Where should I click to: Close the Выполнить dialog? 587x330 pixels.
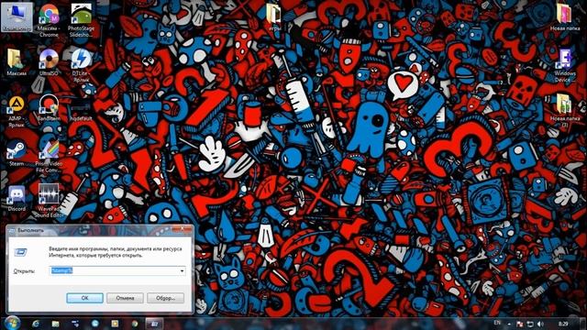[182, 228]
